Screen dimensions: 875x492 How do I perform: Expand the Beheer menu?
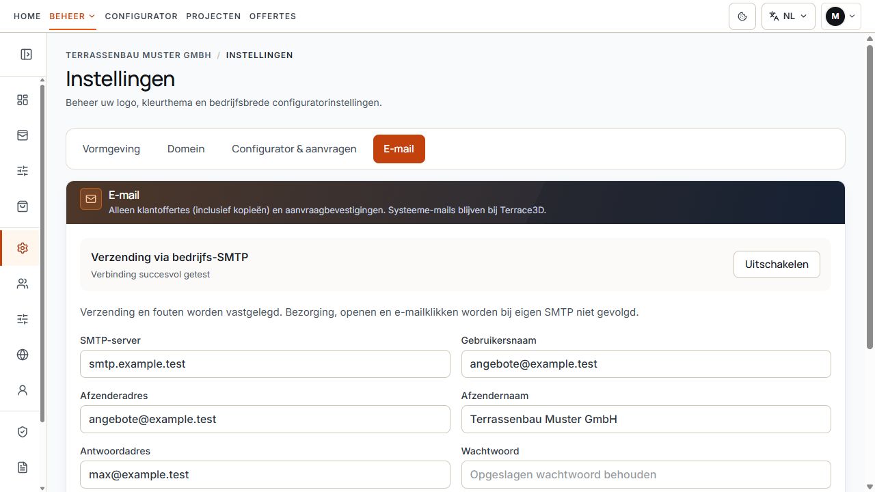(72, 16)
